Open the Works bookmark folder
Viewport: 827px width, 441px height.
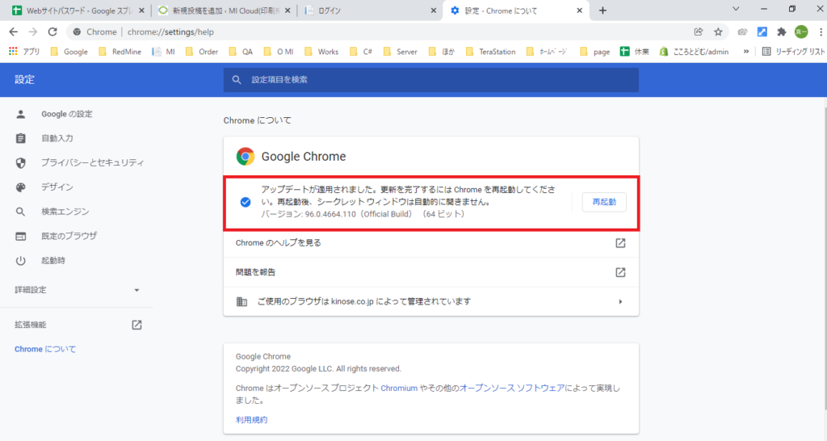click(321, 51)
